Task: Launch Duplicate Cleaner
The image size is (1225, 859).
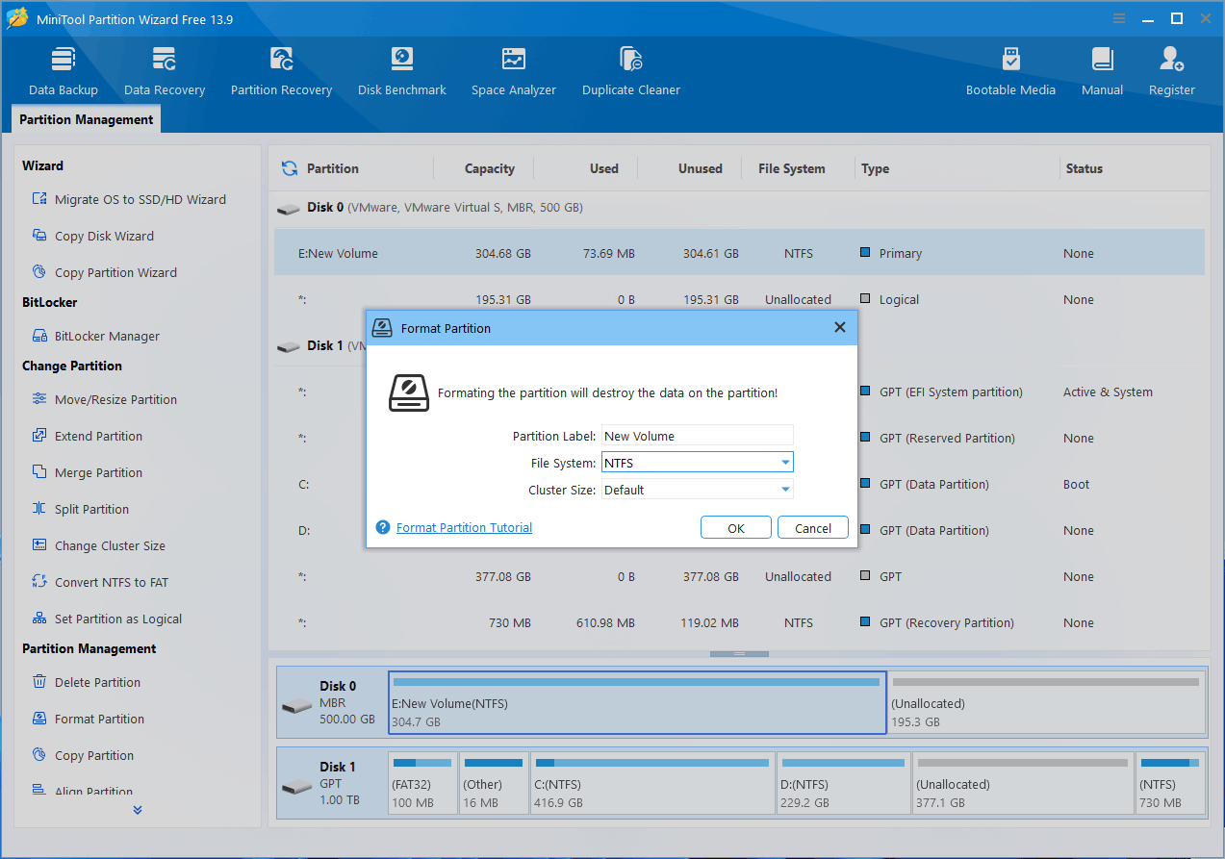Action: [631, 71]
